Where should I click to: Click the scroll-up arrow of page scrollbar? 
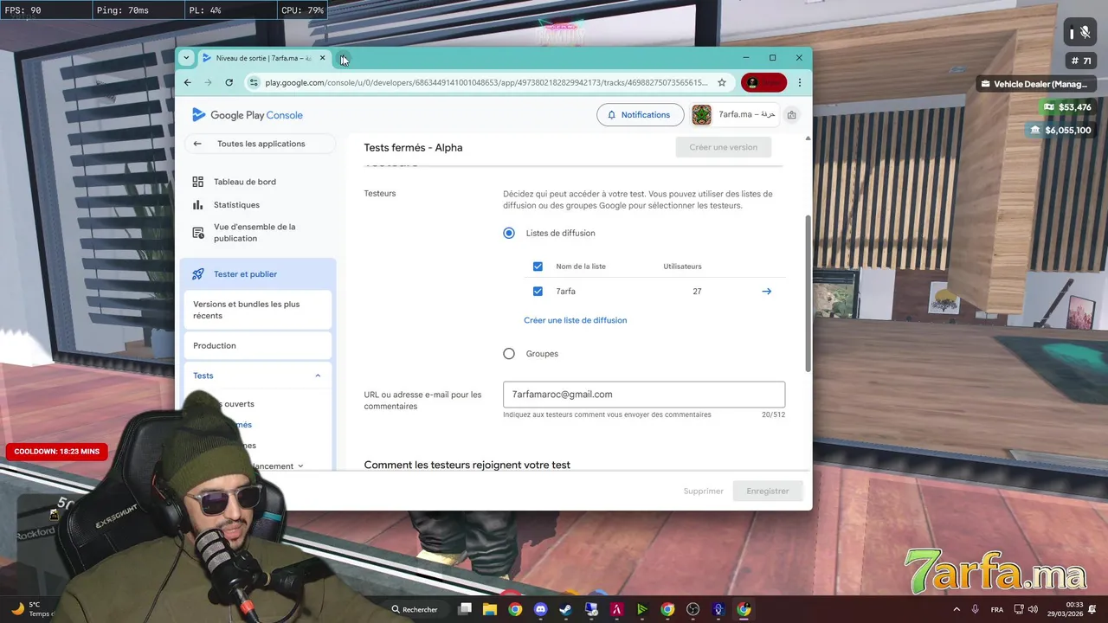808,138
